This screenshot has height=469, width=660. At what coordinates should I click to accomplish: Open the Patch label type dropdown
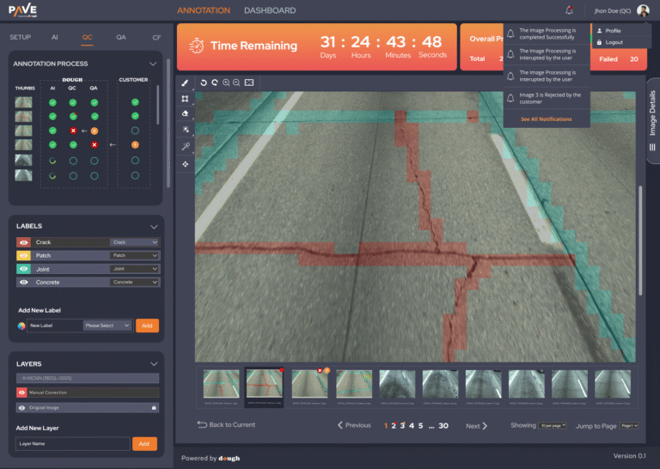point(135,256)
